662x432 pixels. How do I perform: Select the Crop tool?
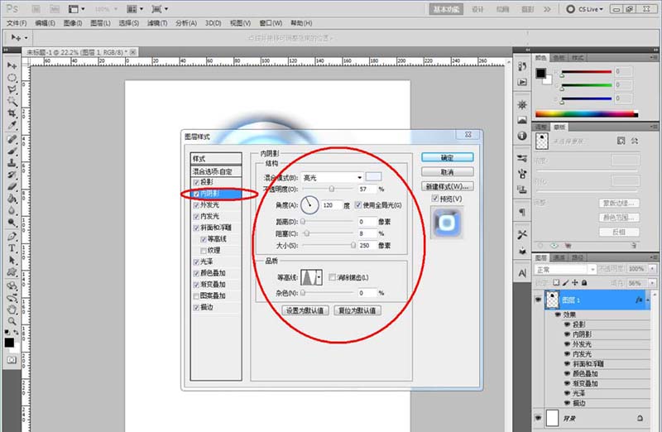click(x=12, y=113)
